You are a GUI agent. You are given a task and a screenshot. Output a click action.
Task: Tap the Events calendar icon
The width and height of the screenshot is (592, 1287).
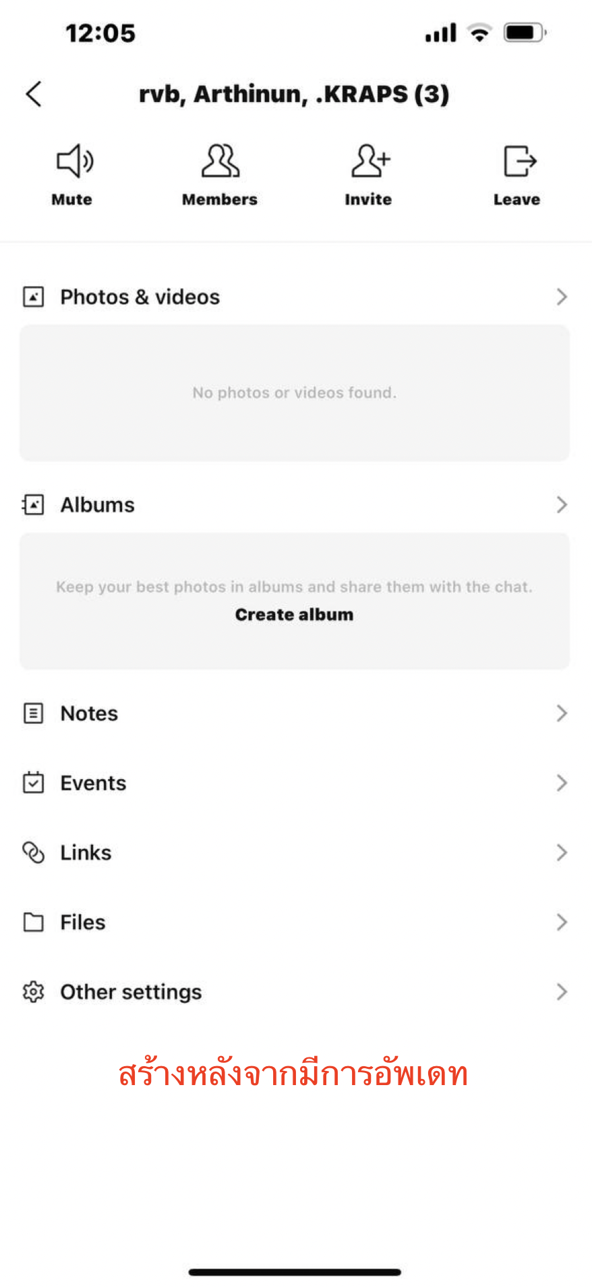(33, 783)
